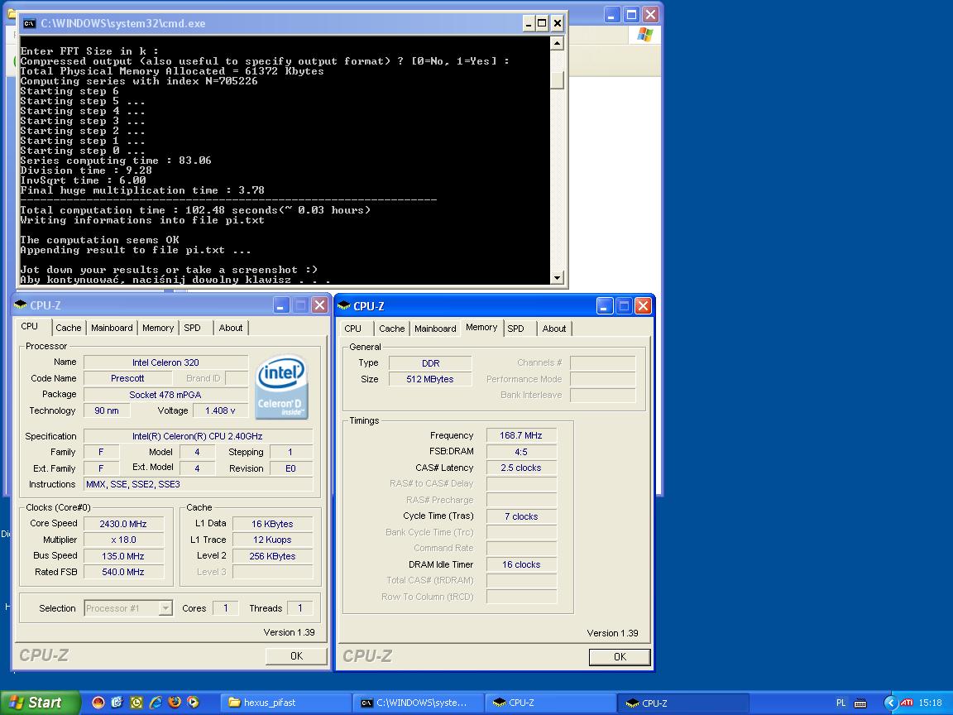The image size is (953, 715).
Task: Click the cmd.exe window title icon
Action: 29,24
